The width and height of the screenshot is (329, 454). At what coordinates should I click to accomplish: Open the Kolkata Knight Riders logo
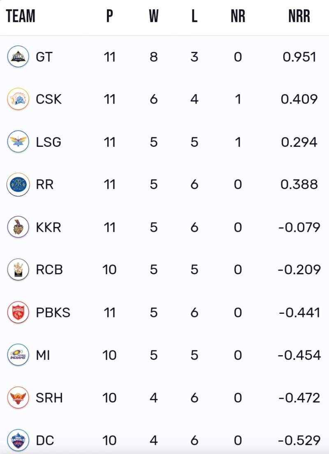tap(18, 227)
